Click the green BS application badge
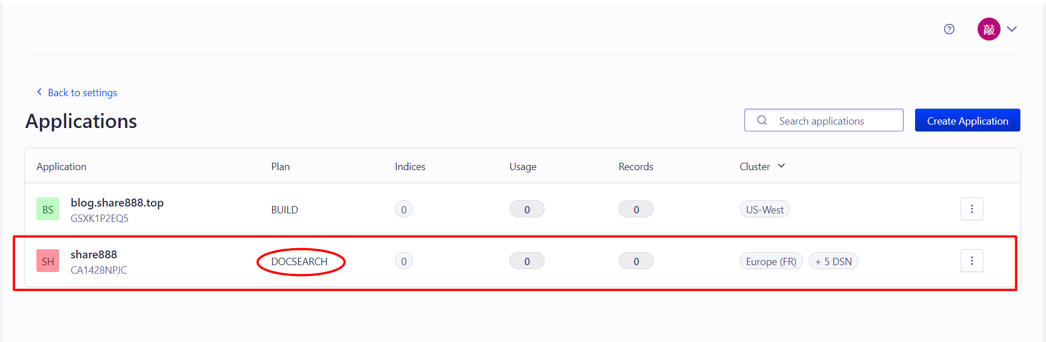This screenshot has width=1046, height=342. click(x=48, y=209)
